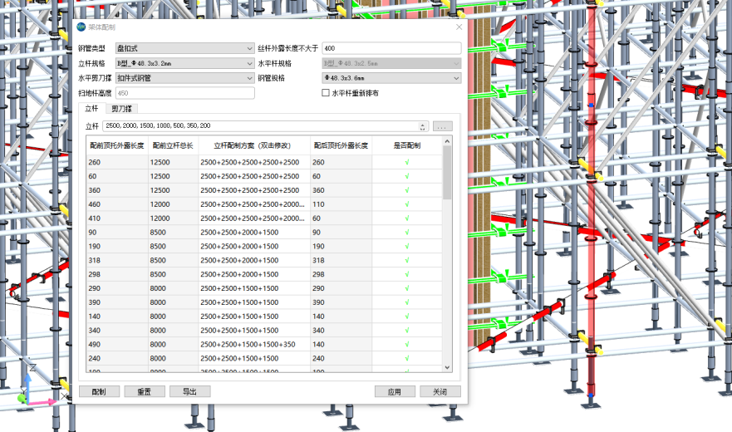Open the 钢管类型 dropdown
The width and height of the screenshot is (732, 432).
point(184,48)
